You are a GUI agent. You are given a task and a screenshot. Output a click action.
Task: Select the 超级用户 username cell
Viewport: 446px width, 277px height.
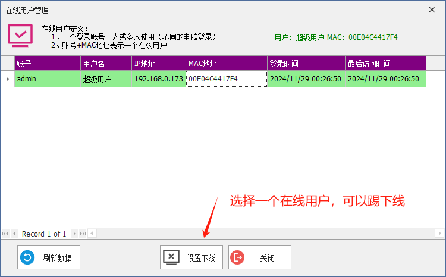coord(106,79)
